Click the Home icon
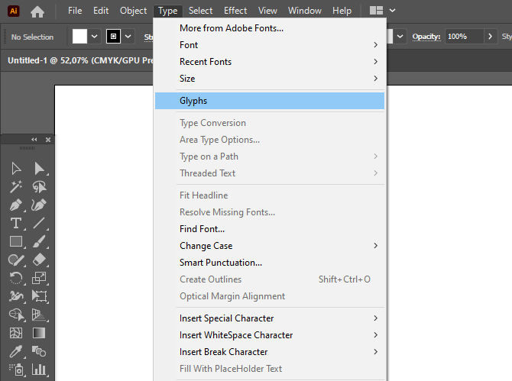Image resolution: width=512 pixels, height=381 pixels. 37,11
